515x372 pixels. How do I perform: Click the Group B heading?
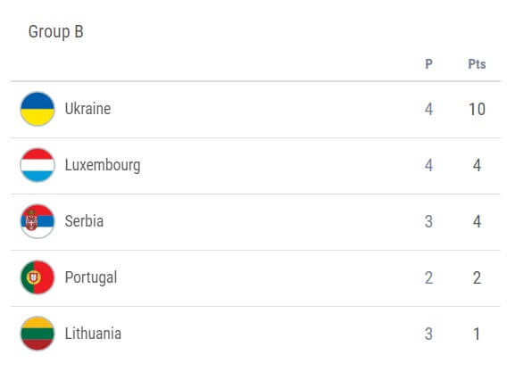[x=56, y=32]
